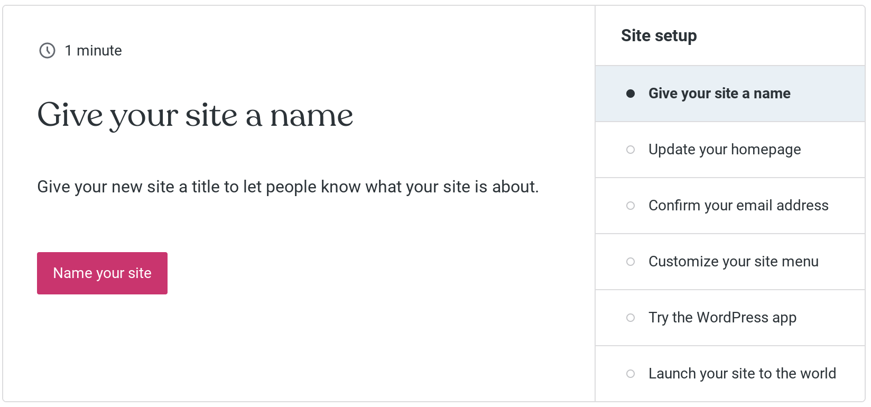The width and height of the screenshot is (871, 407).
Task: Click the circle next to Try the WordPress app
Action: click(631, 318)
